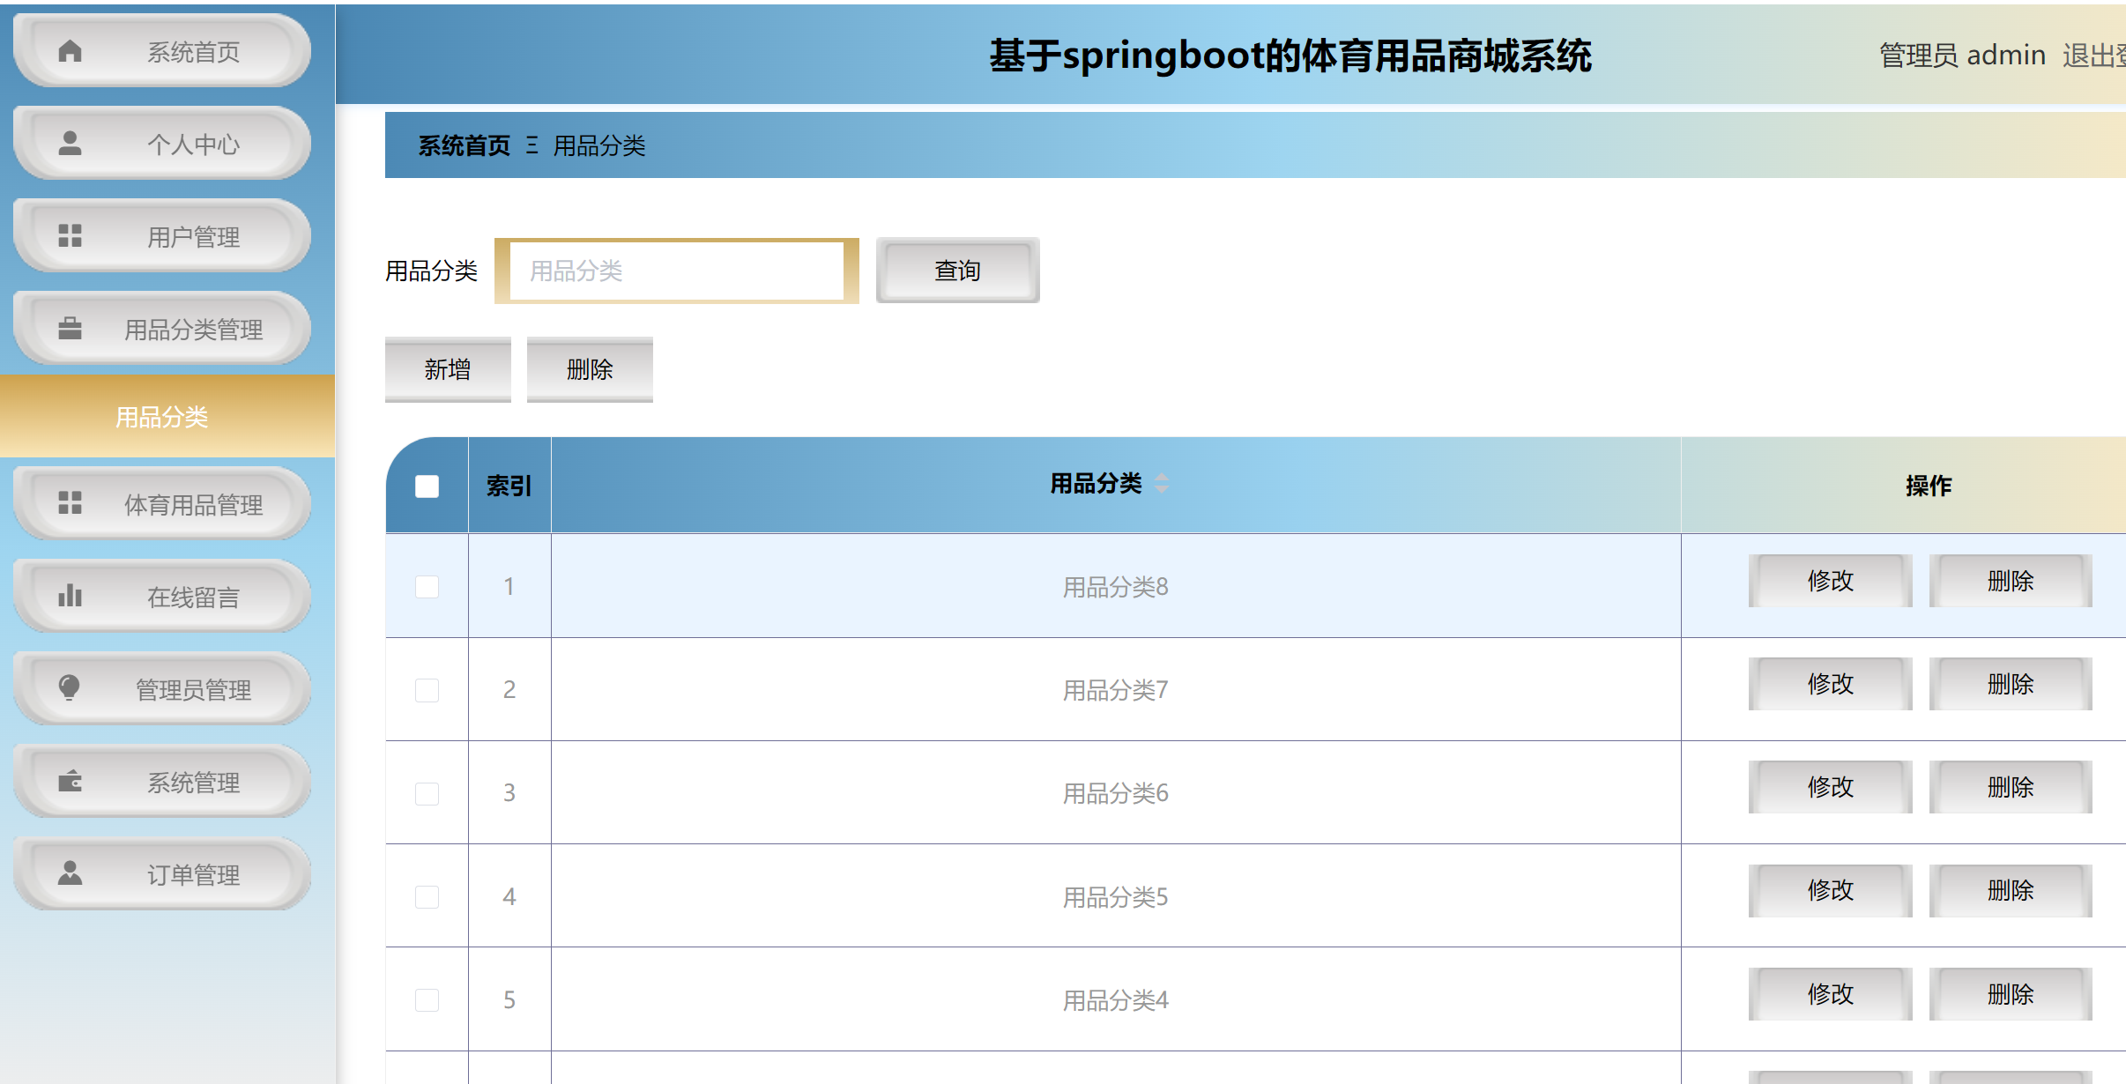Click 修改 for row 用品分类6
This screenshot has width=2126, height=1084.
click(1830, 787)
